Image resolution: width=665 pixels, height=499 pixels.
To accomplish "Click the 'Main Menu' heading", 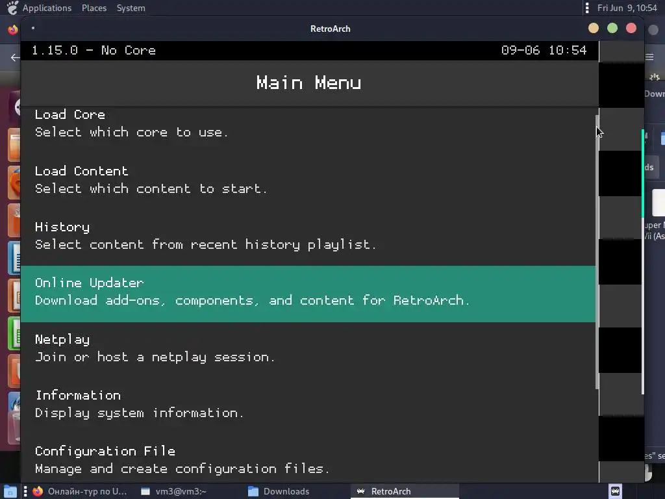I will pos(308,83).
